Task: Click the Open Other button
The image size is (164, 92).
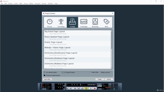Action: coord(47,79)
